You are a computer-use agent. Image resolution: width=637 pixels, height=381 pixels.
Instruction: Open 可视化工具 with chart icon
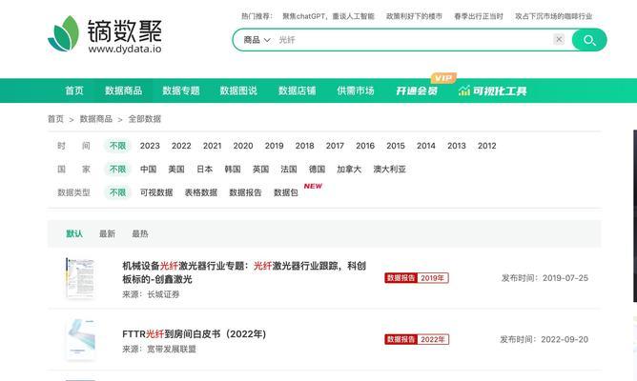coord(492,90)
